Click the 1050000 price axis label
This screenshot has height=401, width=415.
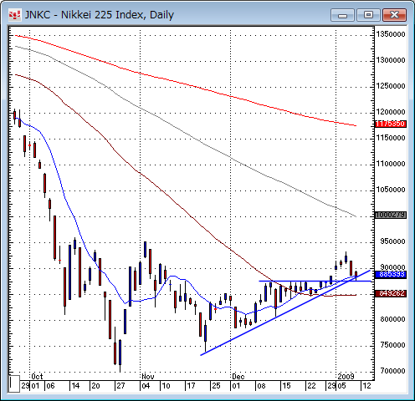click(x=391, y=190)
